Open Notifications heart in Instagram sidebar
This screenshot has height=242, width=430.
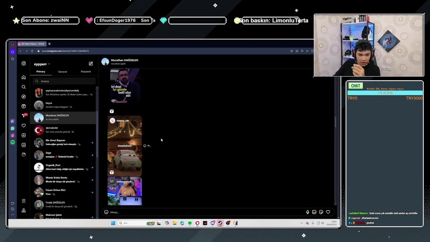24,125
